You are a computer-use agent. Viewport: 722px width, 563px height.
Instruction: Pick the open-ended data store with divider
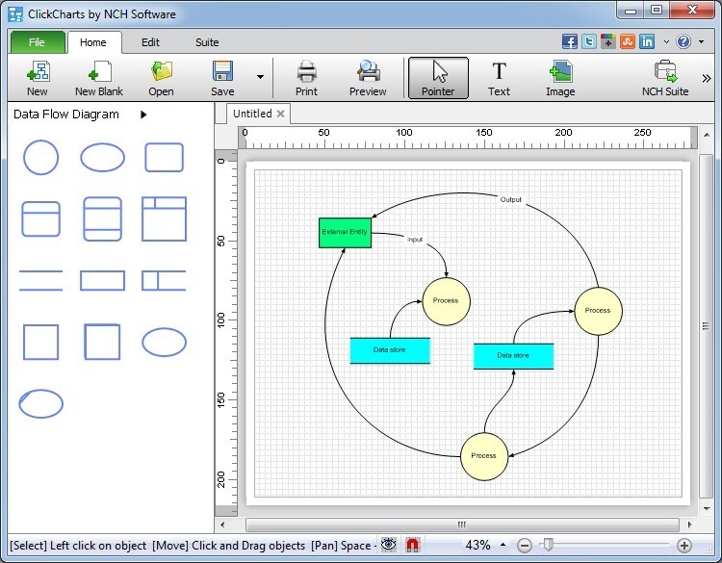[x=164, y=281]
